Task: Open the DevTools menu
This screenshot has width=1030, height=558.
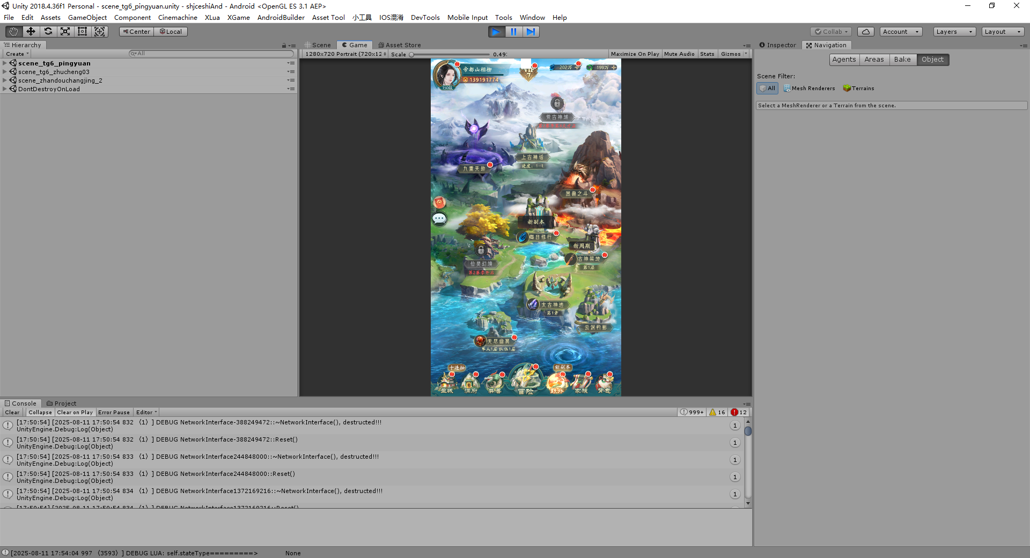Action: [425, 18]
